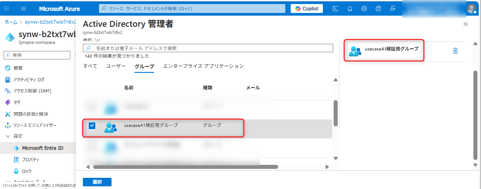The height and width of the screenshot is (189, 481).
Task: Focus the left menu 検索 box
Action: point(37,55)
